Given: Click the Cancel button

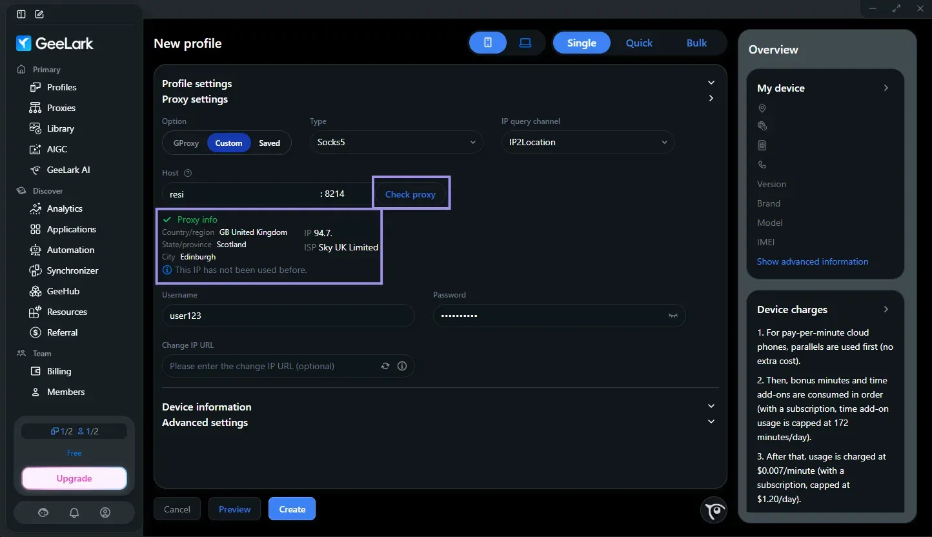Looking at the screenshot, I should pyautogui.click(x=177, y=509).
